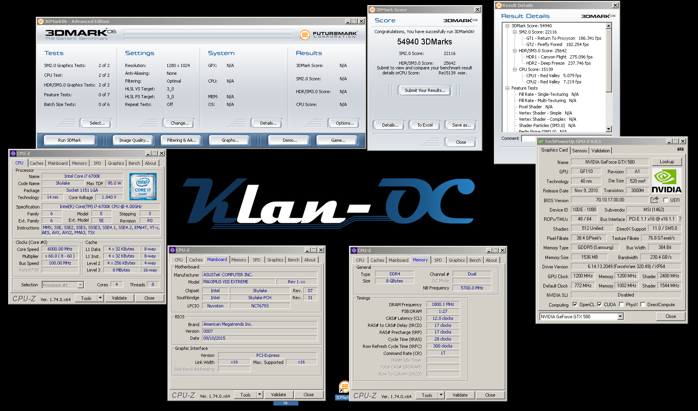
Task: Select the CPU2 - Red Valley row
Action: point(553,82)
